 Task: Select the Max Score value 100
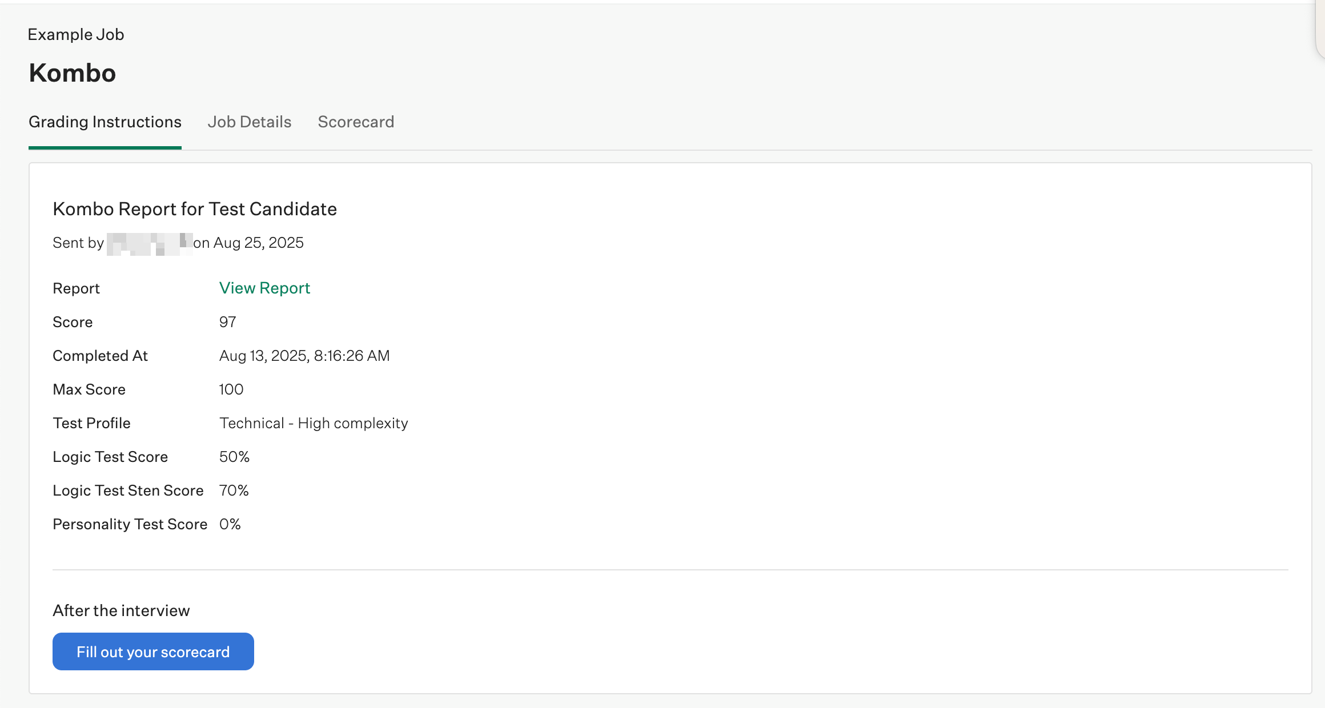click(x=231, y=389)
